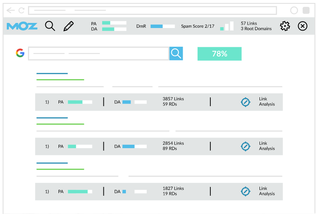The height and width of the screenshot is (214, 318).
Task: Click the browser address bar
Action: (152, 10)
